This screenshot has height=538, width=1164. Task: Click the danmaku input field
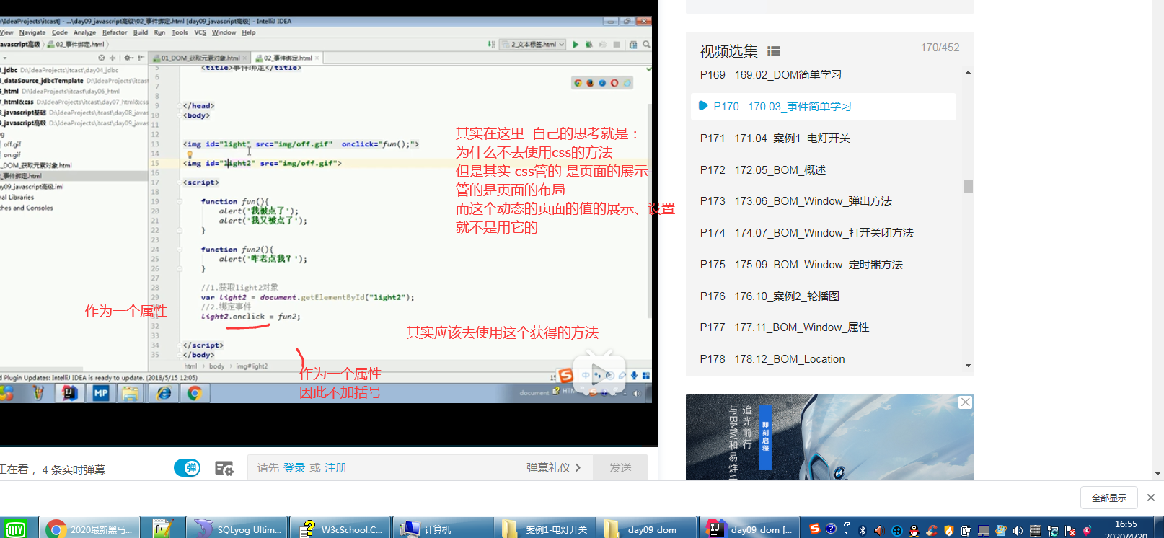pyautogui.click(x=420, y=468)
